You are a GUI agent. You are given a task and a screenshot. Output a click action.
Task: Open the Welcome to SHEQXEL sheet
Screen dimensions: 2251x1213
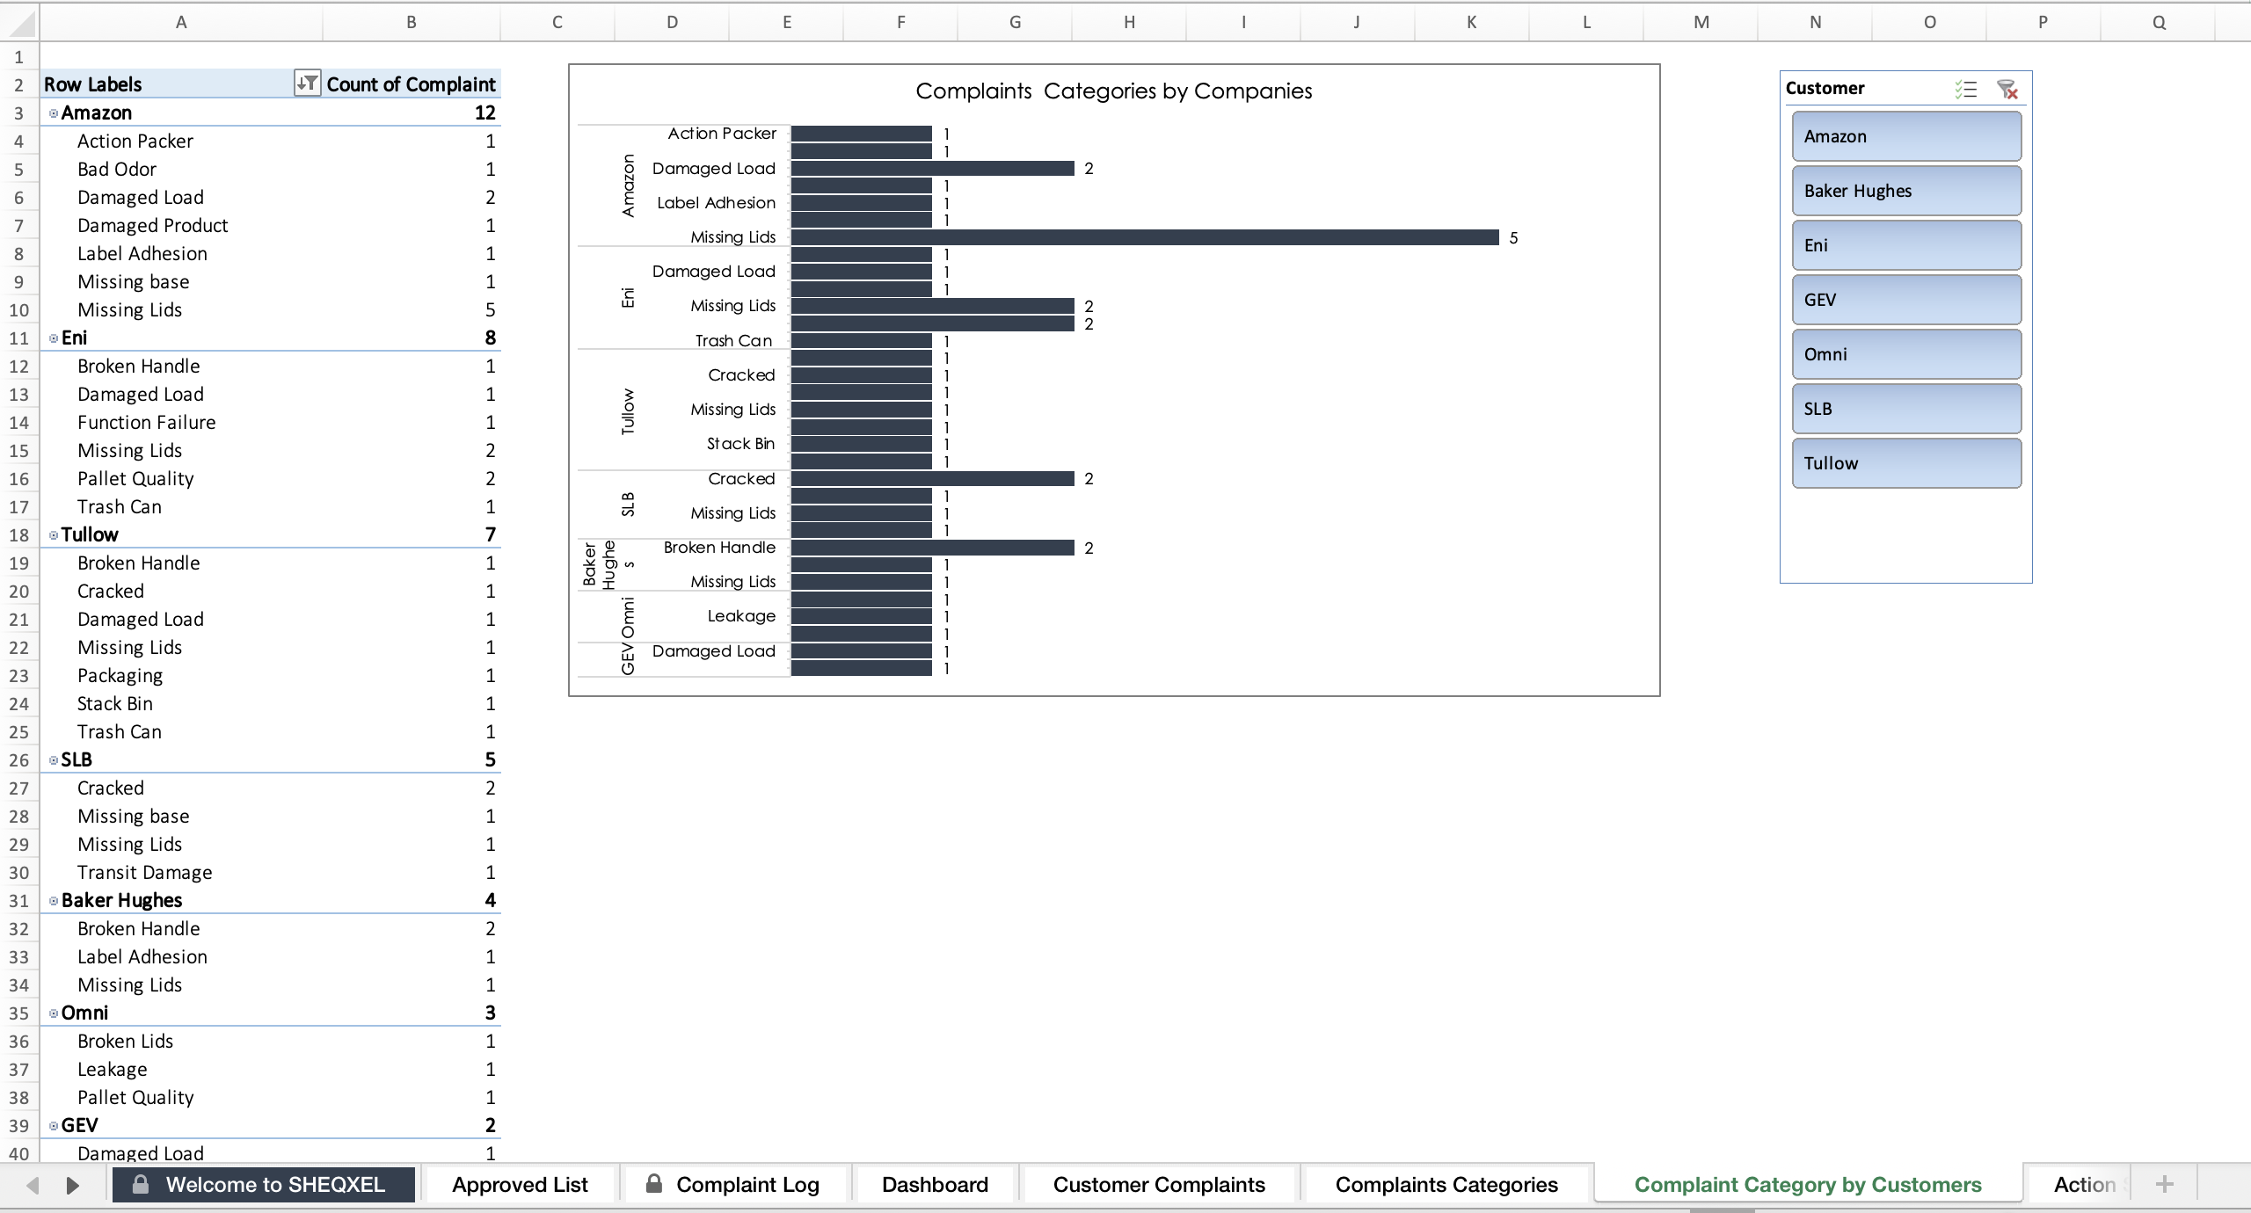[263, 1185]
